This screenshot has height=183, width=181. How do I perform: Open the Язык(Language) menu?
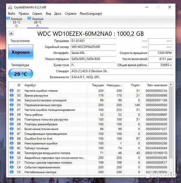click(91, 14)
